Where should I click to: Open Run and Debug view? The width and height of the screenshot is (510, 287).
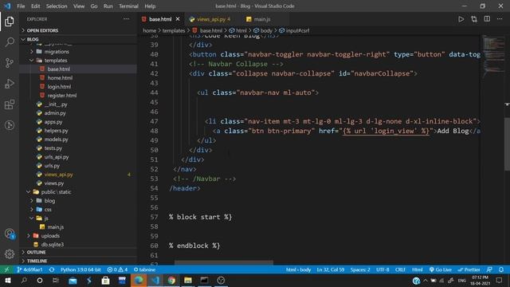point(10,84)
